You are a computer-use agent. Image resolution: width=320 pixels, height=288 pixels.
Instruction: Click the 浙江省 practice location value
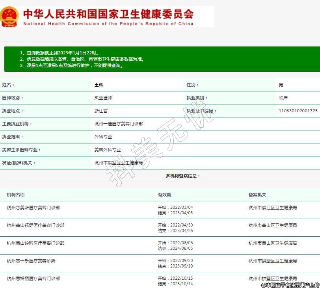101,111
